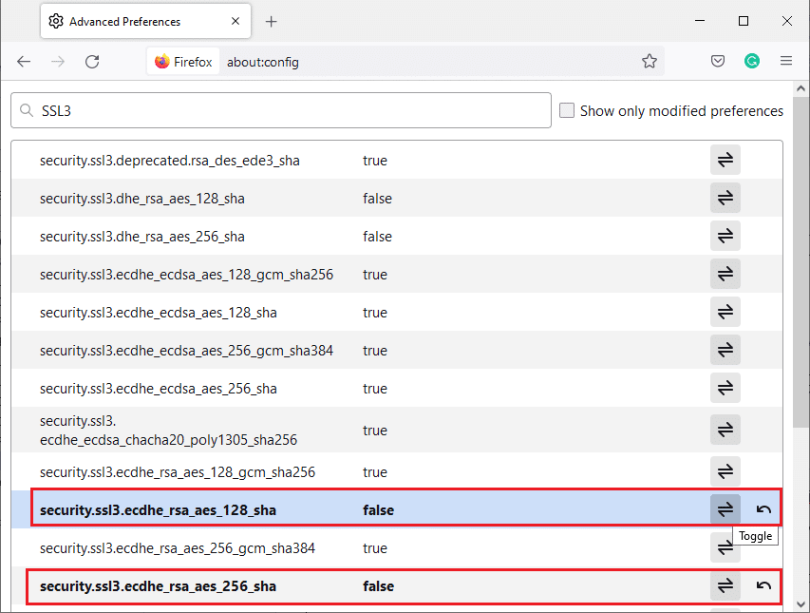Toggle security.ssl3.dhe_rsa_aes_128_sha value
Image resolution: width=810 pixels, height=613 pixels.
coord(725,198)
